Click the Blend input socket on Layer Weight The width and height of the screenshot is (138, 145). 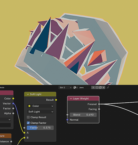click(x=67, y=115)
